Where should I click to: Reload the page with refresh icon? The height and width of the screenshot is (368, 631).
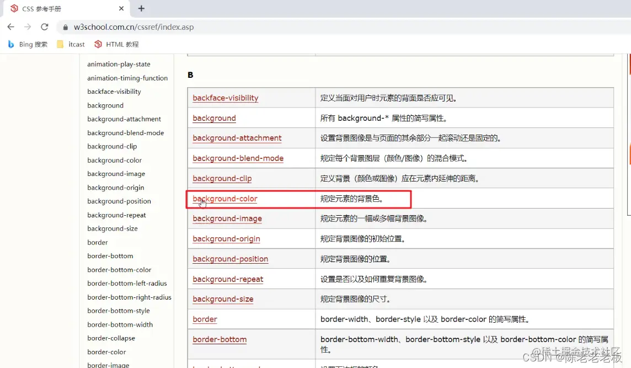tap(45, 27)
